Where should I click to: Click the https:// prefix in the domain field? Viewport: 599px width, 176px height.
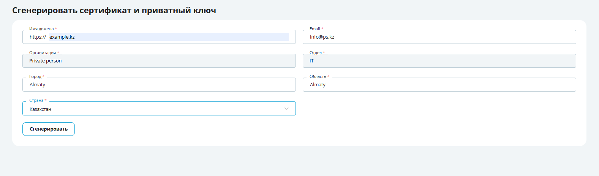click(x=38, y=37)
